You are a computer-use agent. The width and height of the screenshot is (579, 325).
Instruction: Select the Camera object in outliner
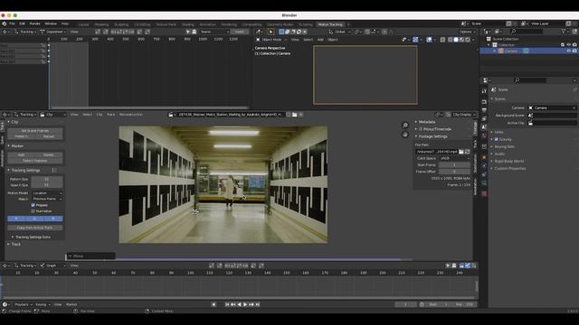[511, 51]
